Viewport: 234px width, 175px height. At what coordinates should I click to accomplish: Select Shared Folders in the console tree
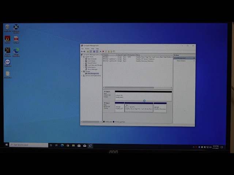92,63
